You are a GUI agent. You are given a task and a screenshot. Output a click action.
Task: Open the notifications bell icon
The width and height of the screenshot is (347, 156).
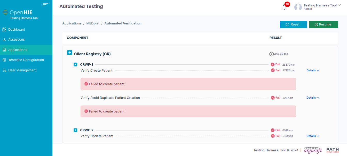coord(285,7)
